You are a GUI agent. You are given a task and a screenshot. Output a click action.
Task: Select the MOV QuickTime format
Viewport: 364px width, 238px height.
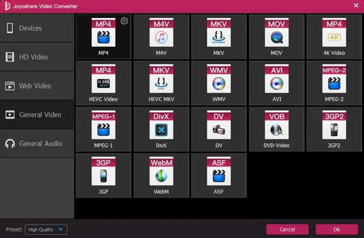277,37
